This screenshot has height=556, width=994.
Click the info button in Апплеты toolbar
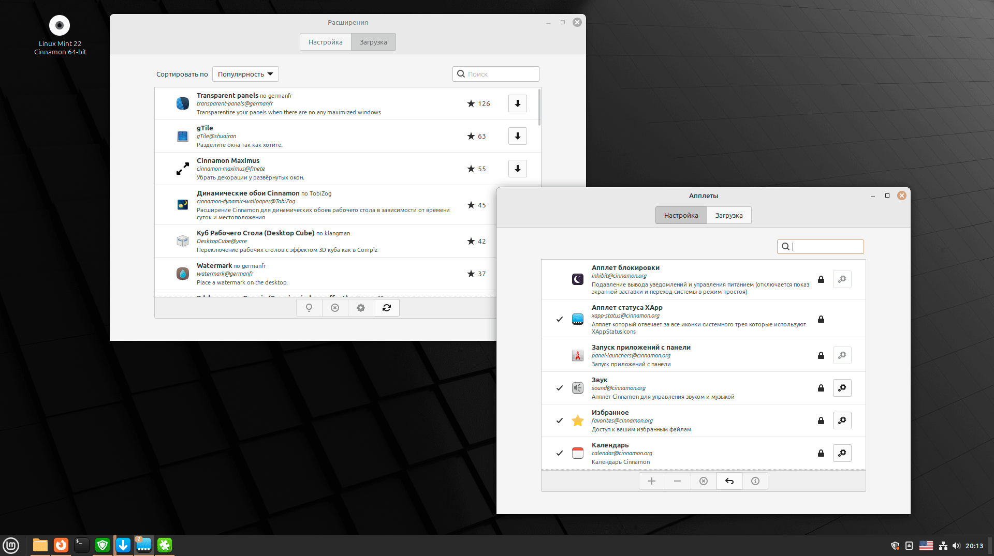pos(755,481)
